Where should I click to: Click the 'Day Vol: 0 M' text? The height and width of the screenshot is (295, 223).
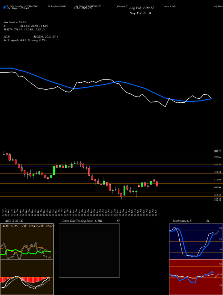coord(140,13)
